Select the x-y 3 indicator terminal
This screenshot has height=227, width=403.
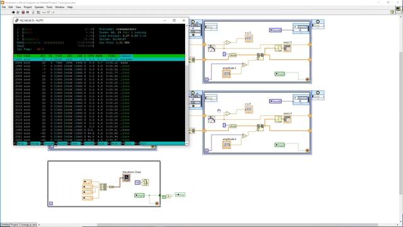tap(249, 38)
